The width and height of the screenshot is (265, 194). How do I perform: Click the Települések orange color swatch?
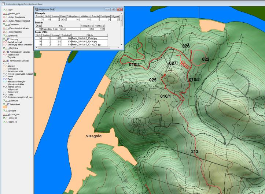[x=5, y=107]
